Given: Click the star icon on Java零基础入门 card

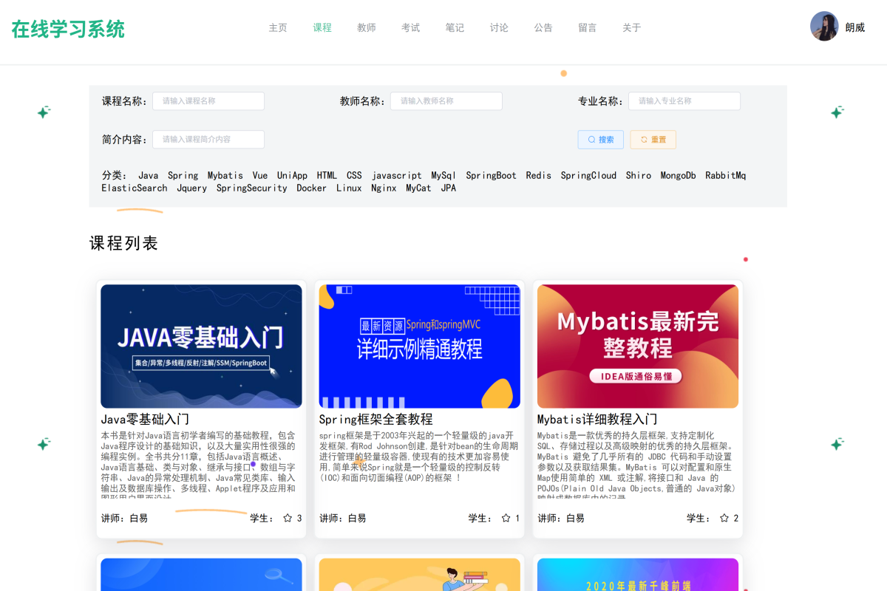Looking at the screenshot, I should 287,518.
